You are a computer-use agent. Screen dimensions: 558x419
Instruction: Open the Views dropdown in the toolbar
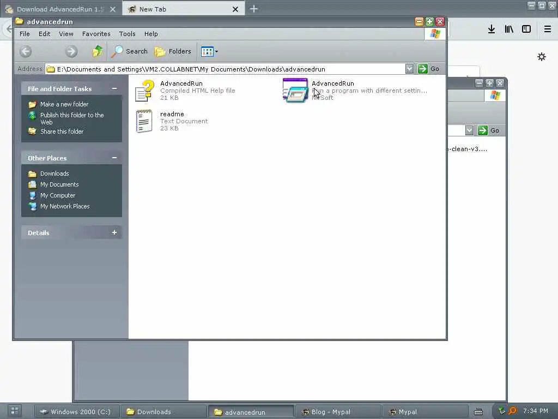(209, 51)
